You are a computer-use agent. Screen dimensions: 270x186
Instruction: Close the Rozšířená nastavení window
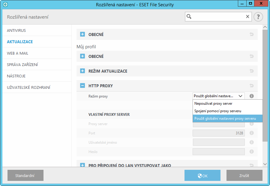point(261,3)
